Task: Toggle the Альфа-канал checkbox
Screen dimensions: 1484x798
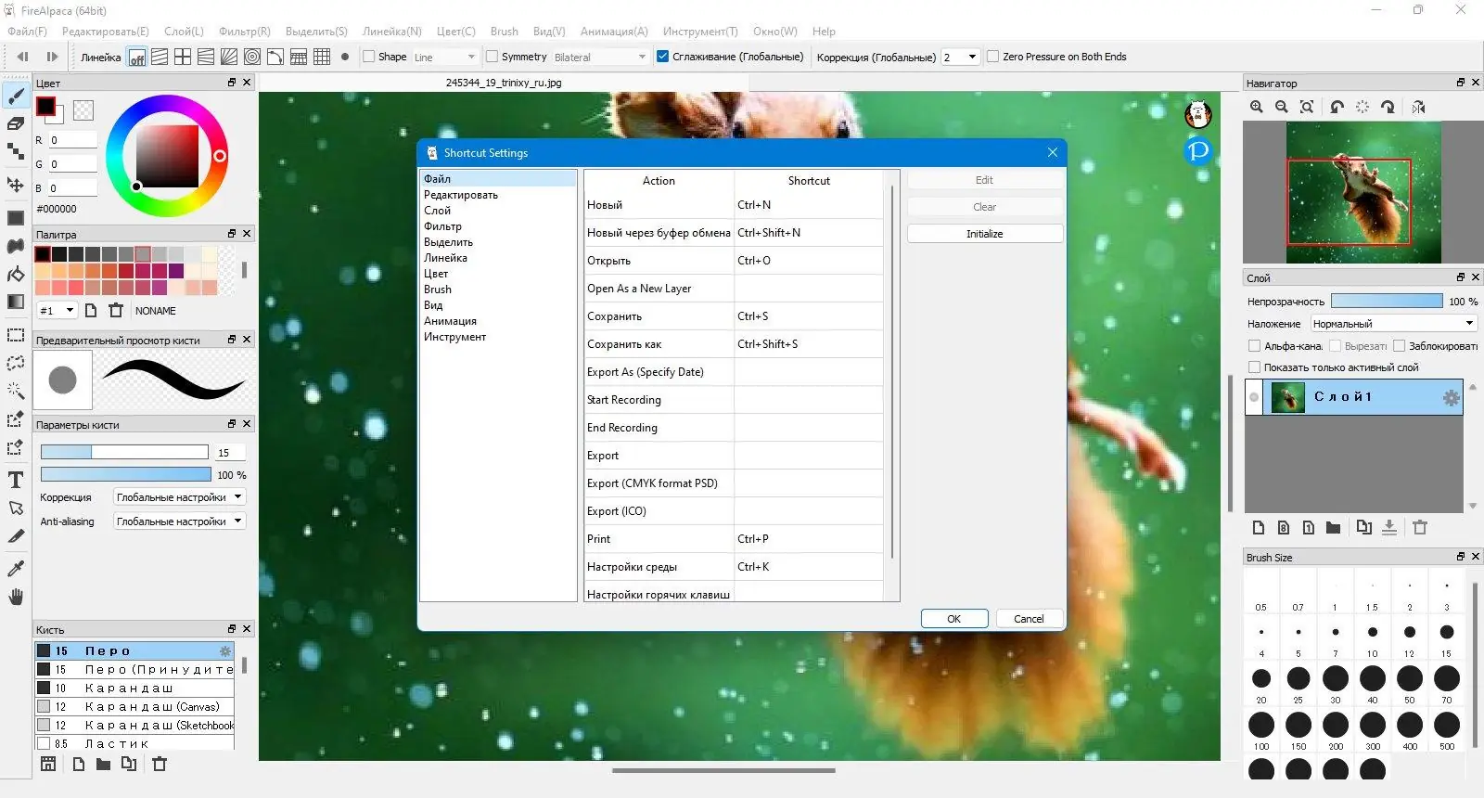Action: 1254,346
